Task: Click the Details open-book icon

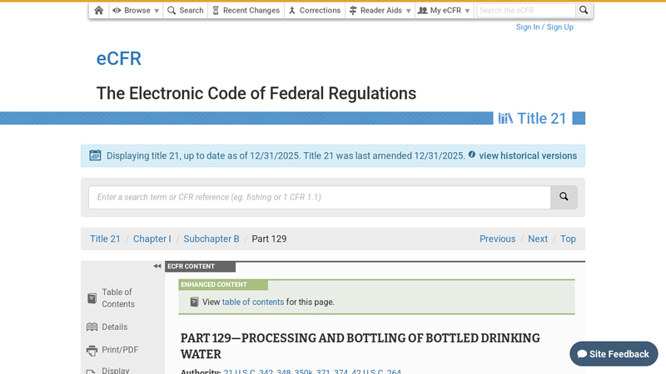Action: (x=92, y=327)
